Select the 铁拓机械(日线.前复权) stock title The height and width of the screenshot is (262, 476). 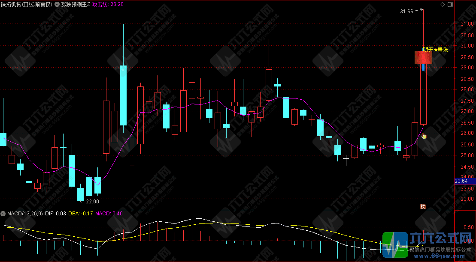27,4
